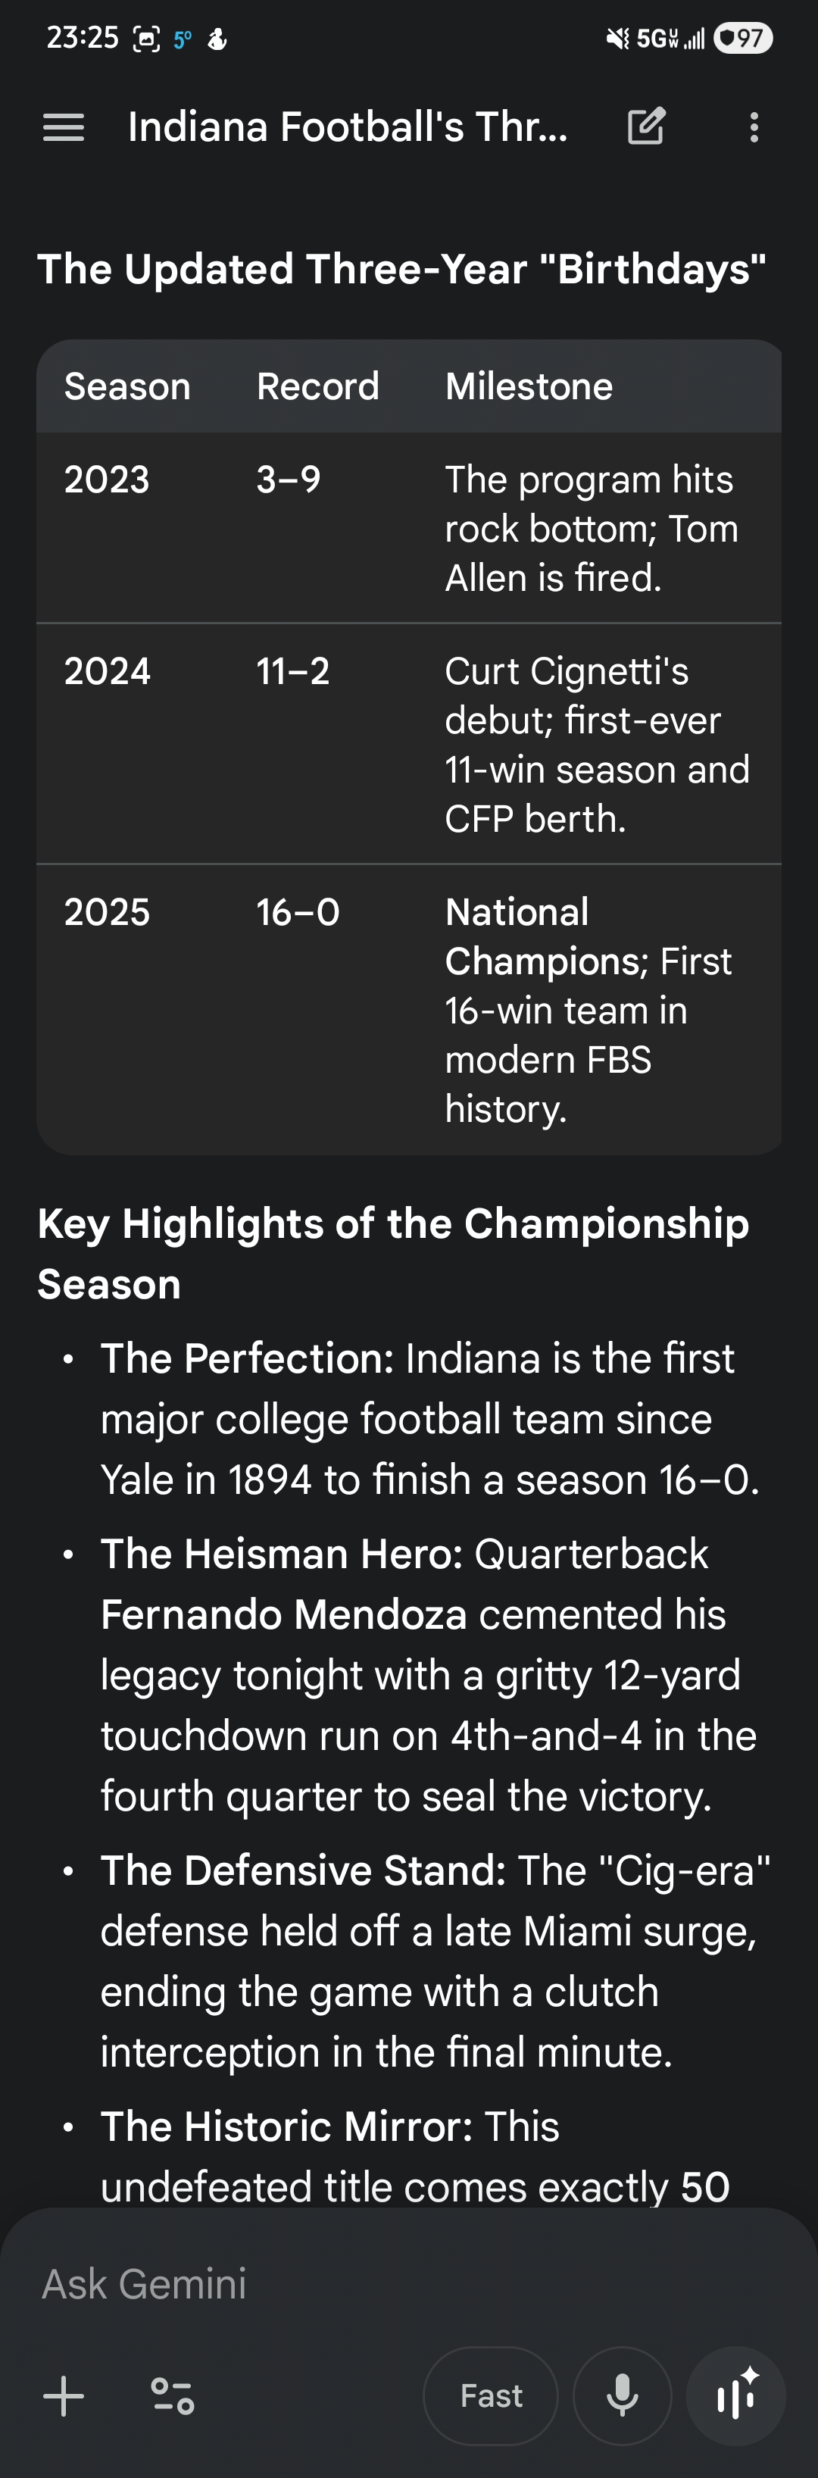Tap the plus attachment icon

pyautogui.click(x=64, y=2395)
